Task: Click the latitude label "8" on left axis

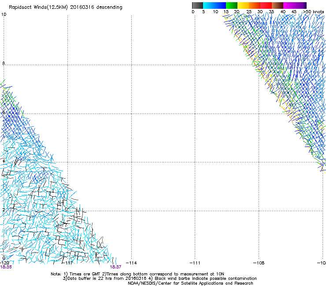Action: click(x=4, y=63)
